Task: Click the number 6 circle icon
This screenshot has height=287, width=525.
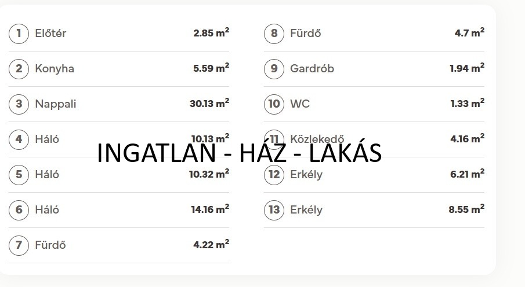Action: (19, 209)
